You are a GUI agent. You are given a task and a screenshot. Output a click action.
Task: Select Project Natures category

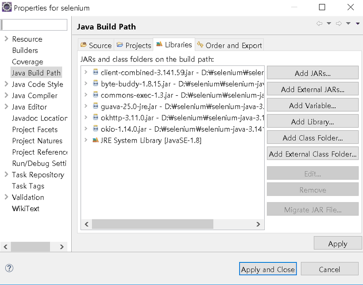pyautogui.click(x=37, y=141)
